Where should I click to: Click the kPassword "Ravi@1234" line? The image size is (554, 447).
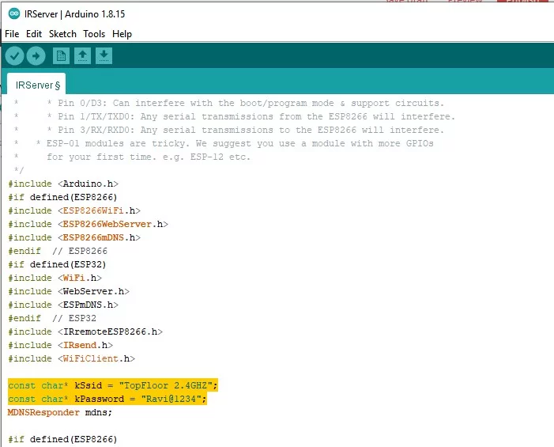click(107, 399)
